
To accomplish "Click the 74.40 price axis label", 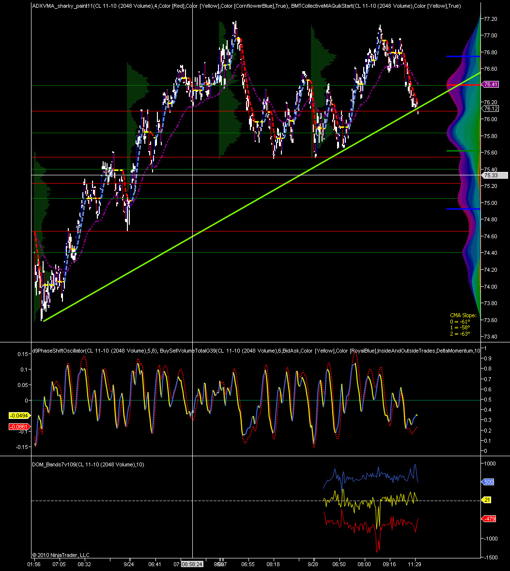I will coord(490,253).
